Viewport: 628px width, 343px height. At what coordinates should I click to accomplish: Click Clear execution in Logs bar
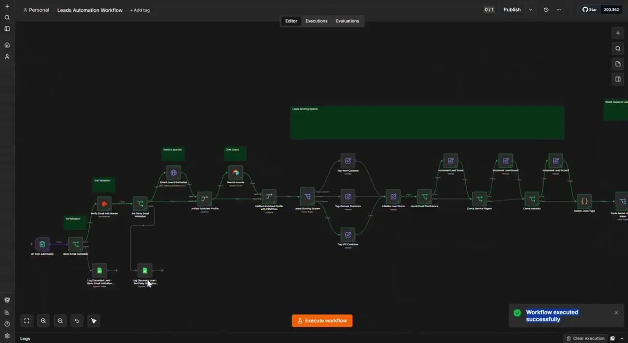(585, 339)
